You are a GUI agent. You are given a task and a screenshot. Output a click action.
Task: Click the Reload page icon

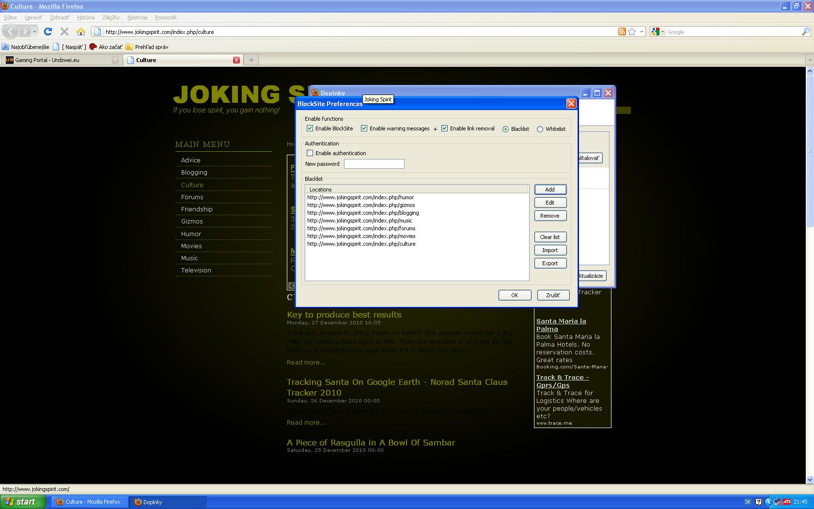(x=47, y=32)
